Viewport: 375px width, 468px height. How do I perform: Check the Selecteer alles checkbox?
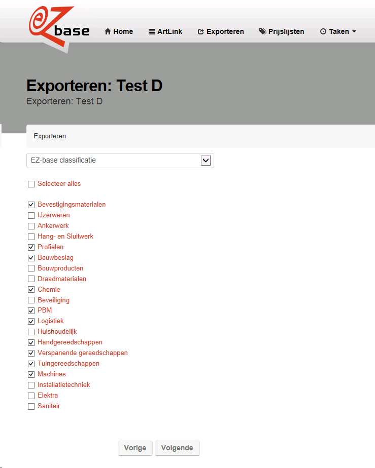click(x=31, y=184)
